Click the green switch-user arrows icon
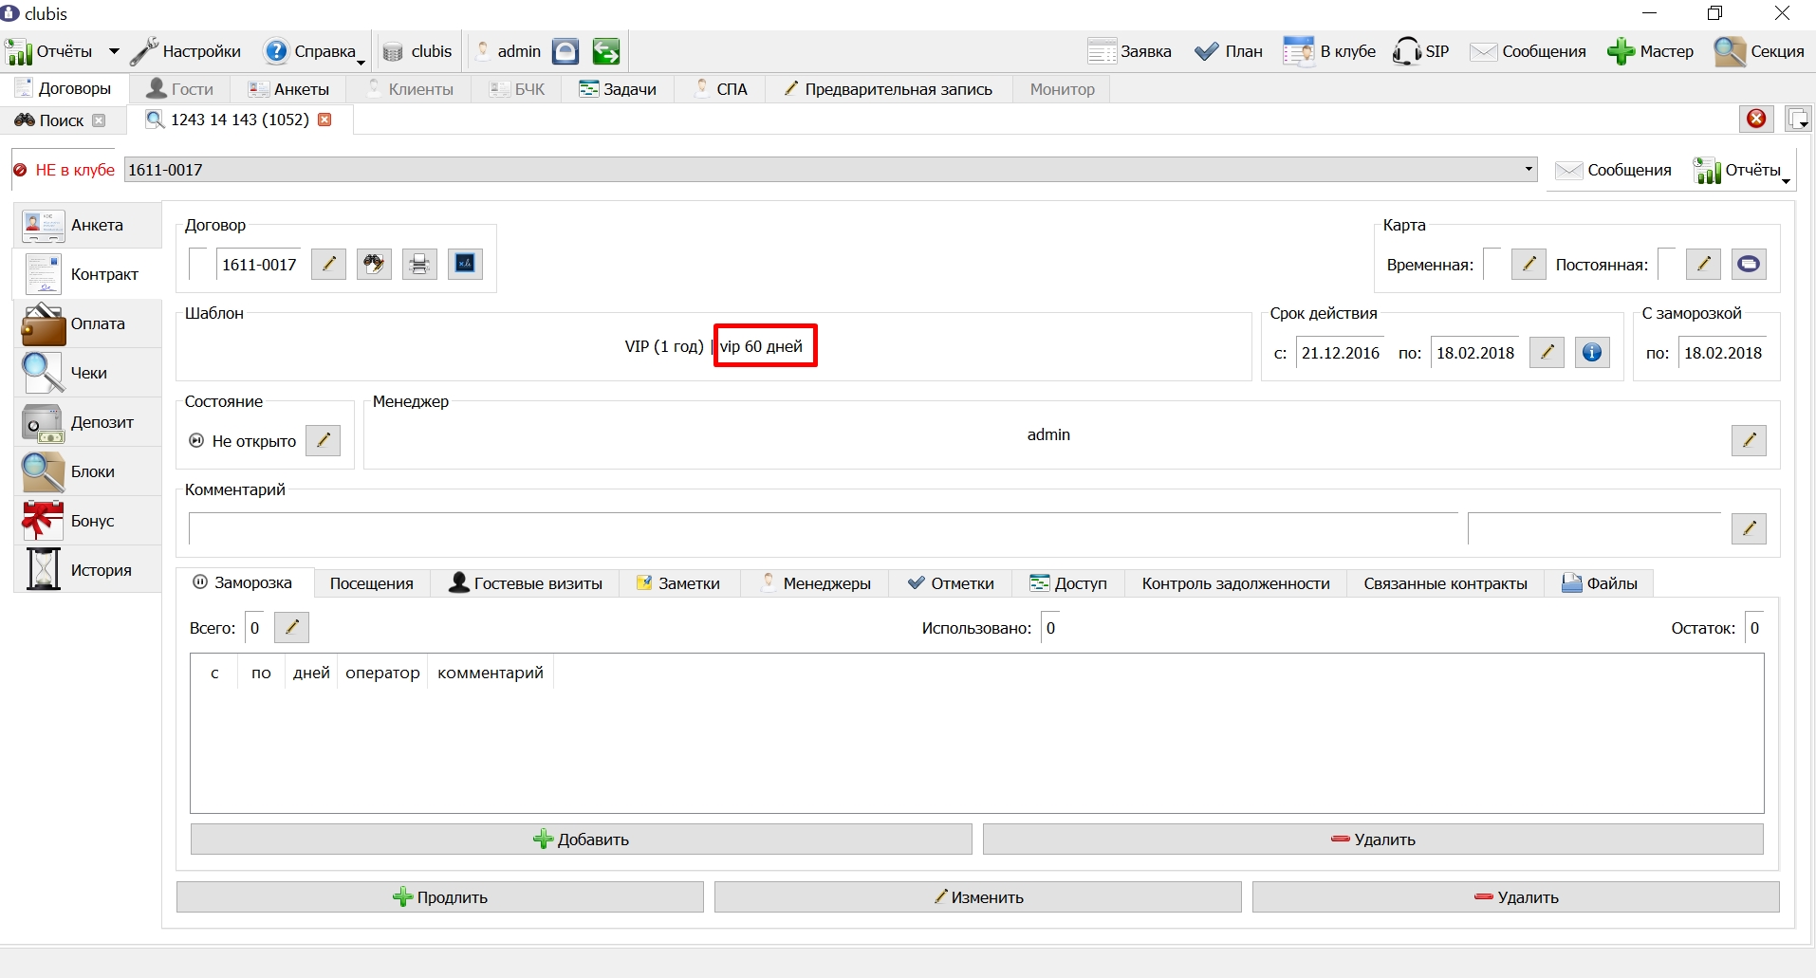This screenshot has width=1816, height=978. [605, 51]
